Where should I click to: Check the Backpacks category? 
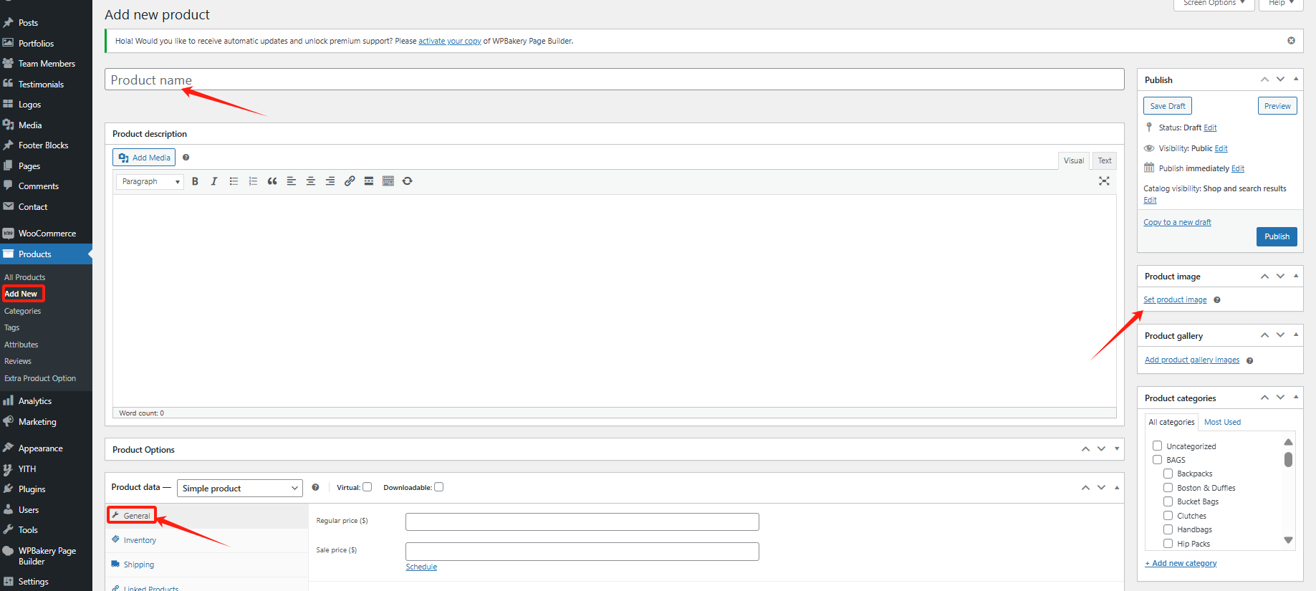click(x=1168, y=474)
